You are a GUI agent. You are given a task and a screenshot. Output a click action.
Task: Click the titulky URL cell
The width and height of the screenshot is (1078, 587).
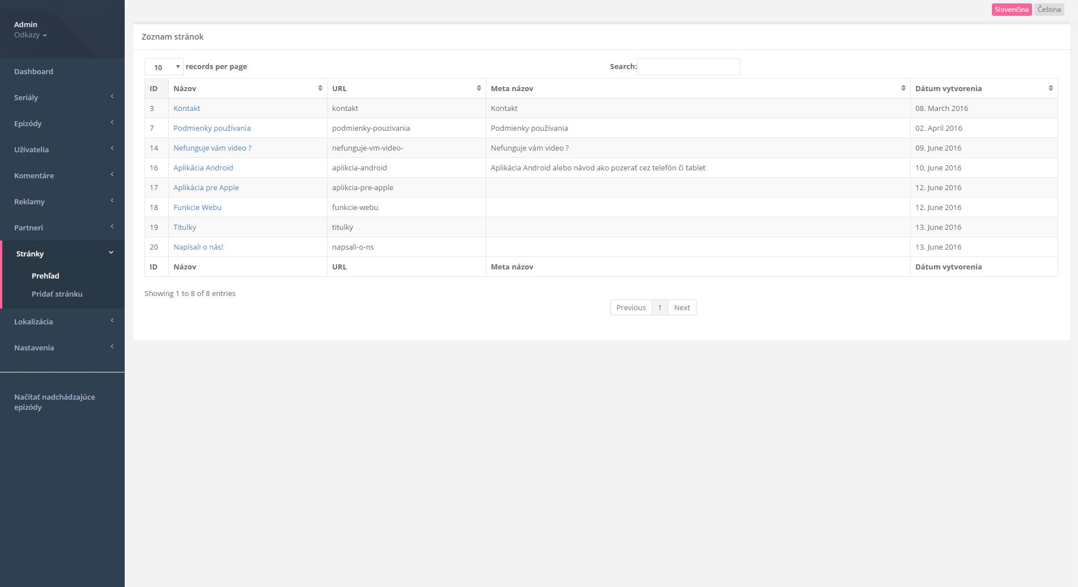[406, 227]
